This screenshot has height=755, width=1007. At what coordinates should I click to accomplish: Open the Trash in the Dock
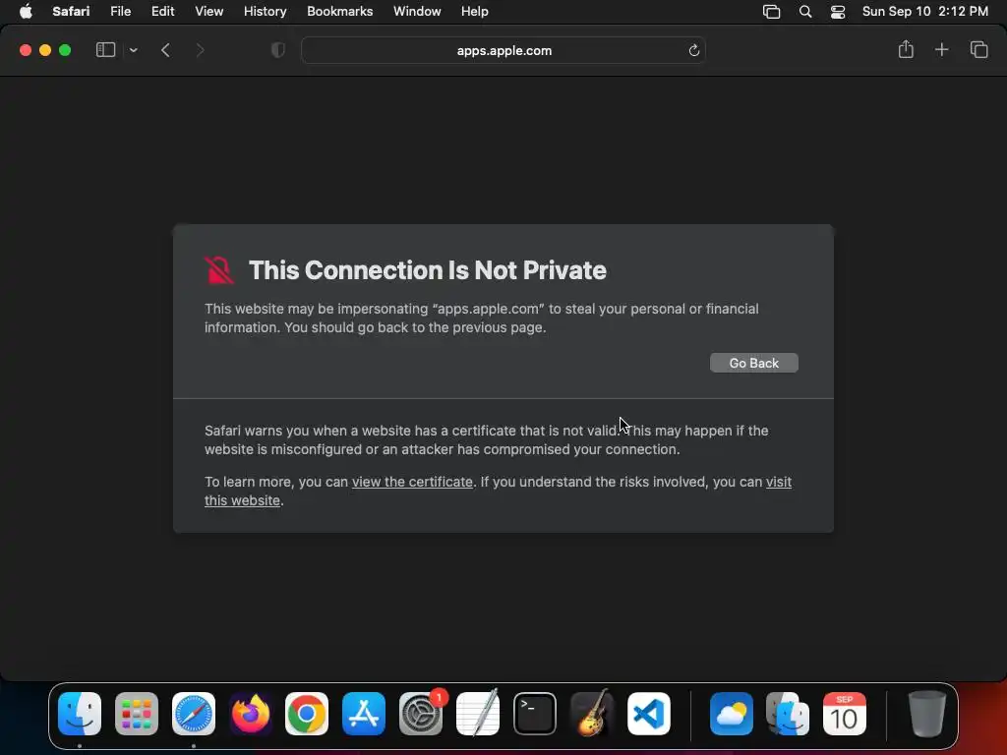(926, 714)
